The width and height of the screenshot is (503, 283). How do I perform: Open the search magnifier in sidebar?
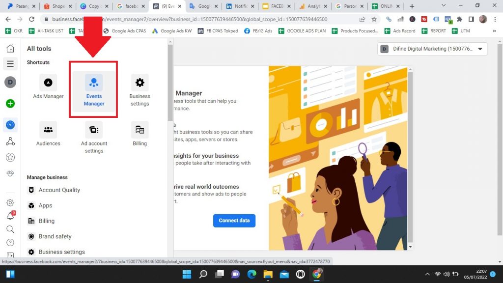click(10, 229)
